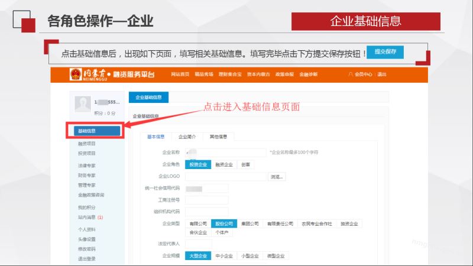The image size is (473, 266).
Task: Open the 其他信息 tab
Action: pyautogui.click(x=218, y=137)
